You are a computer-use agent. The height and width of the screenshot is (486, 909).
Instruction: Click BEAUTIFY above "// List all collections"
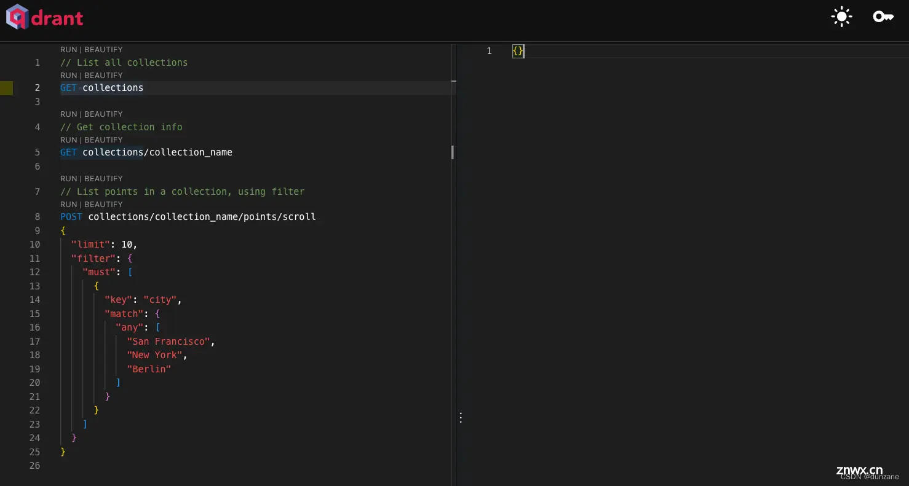click(x=103, y=50)
